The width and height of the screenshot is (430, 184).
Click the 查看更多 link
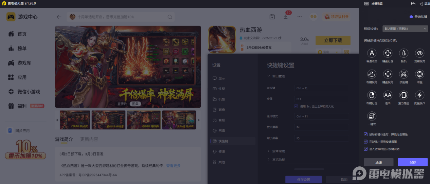[173, 166]
